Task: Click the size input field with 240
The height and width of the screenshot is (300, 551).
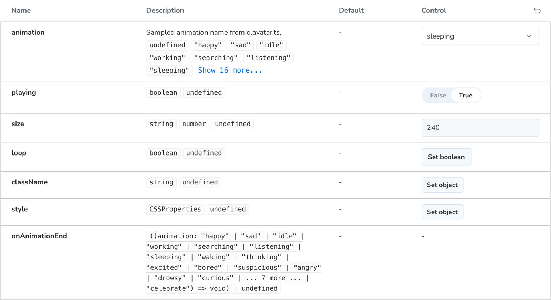Action: [480, 128]
